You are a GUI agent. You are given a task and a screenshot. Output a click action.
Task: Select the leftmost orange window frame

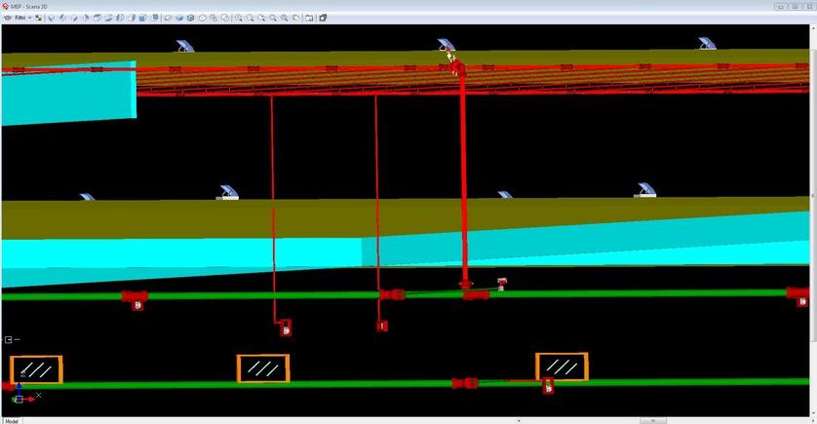(36, 369)
